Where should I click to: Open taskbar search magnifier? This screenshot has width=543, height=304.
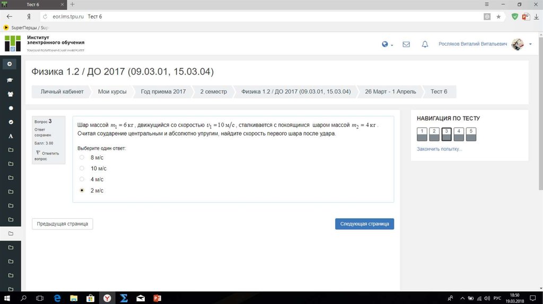(23, 298)
